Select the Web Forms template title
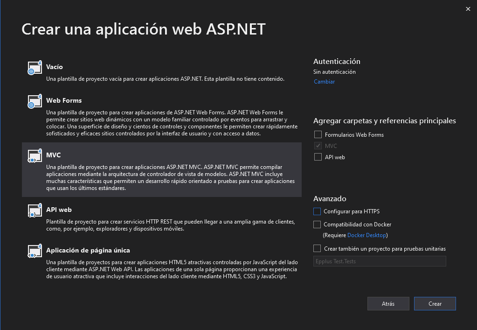Viewport: 477px width, 330px height. click(x=64, y=100)
